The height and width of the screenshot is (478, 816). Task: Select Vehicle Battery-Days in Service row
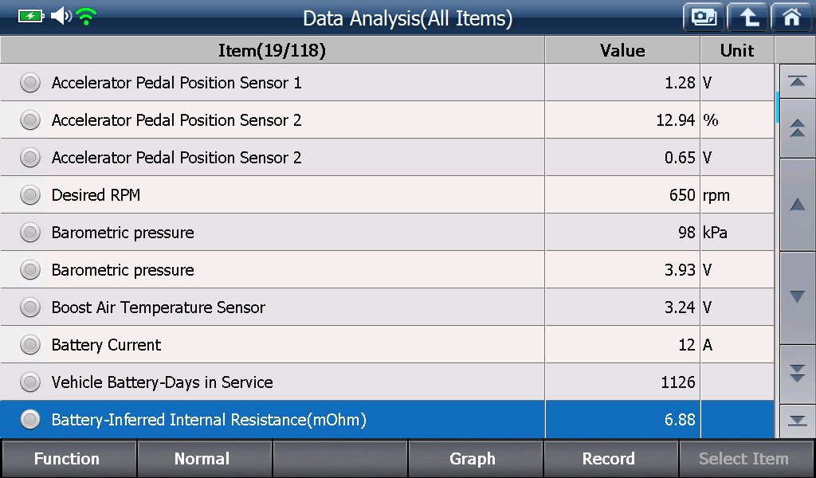click(387, 382)
